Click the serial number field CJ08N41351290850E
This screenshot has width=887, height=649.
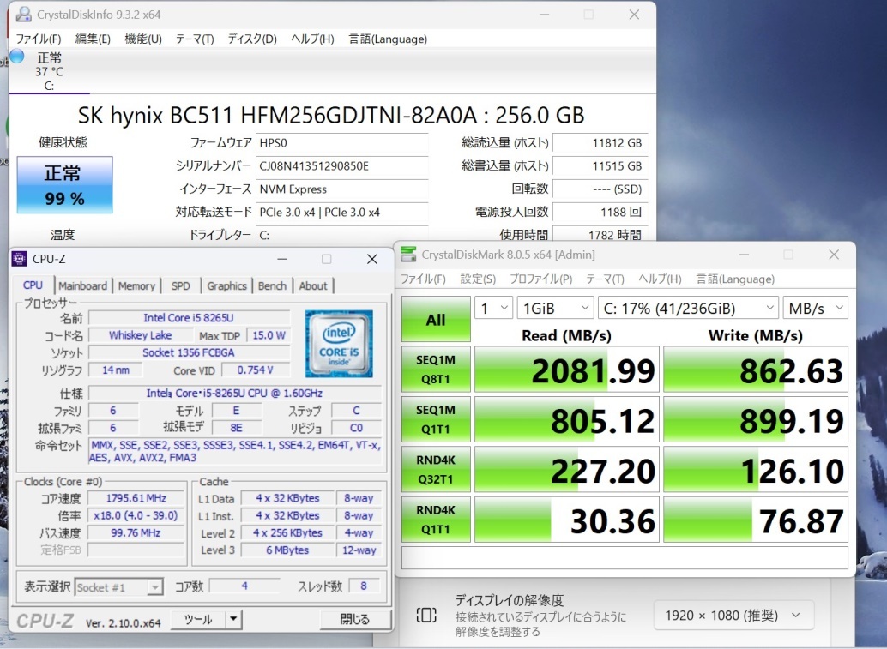point(341,166)
